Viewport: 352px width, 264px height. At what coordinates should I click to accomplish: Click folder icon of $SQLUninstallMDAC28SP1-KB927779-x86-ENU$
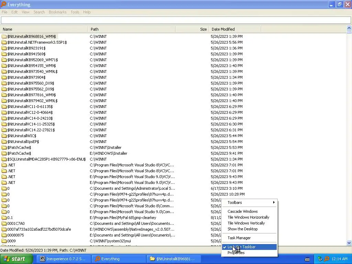[x=4, y=159]
